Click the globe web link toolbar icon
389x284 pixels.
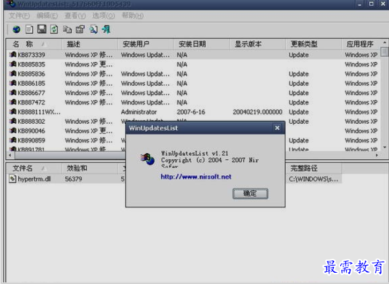point(17,29)
